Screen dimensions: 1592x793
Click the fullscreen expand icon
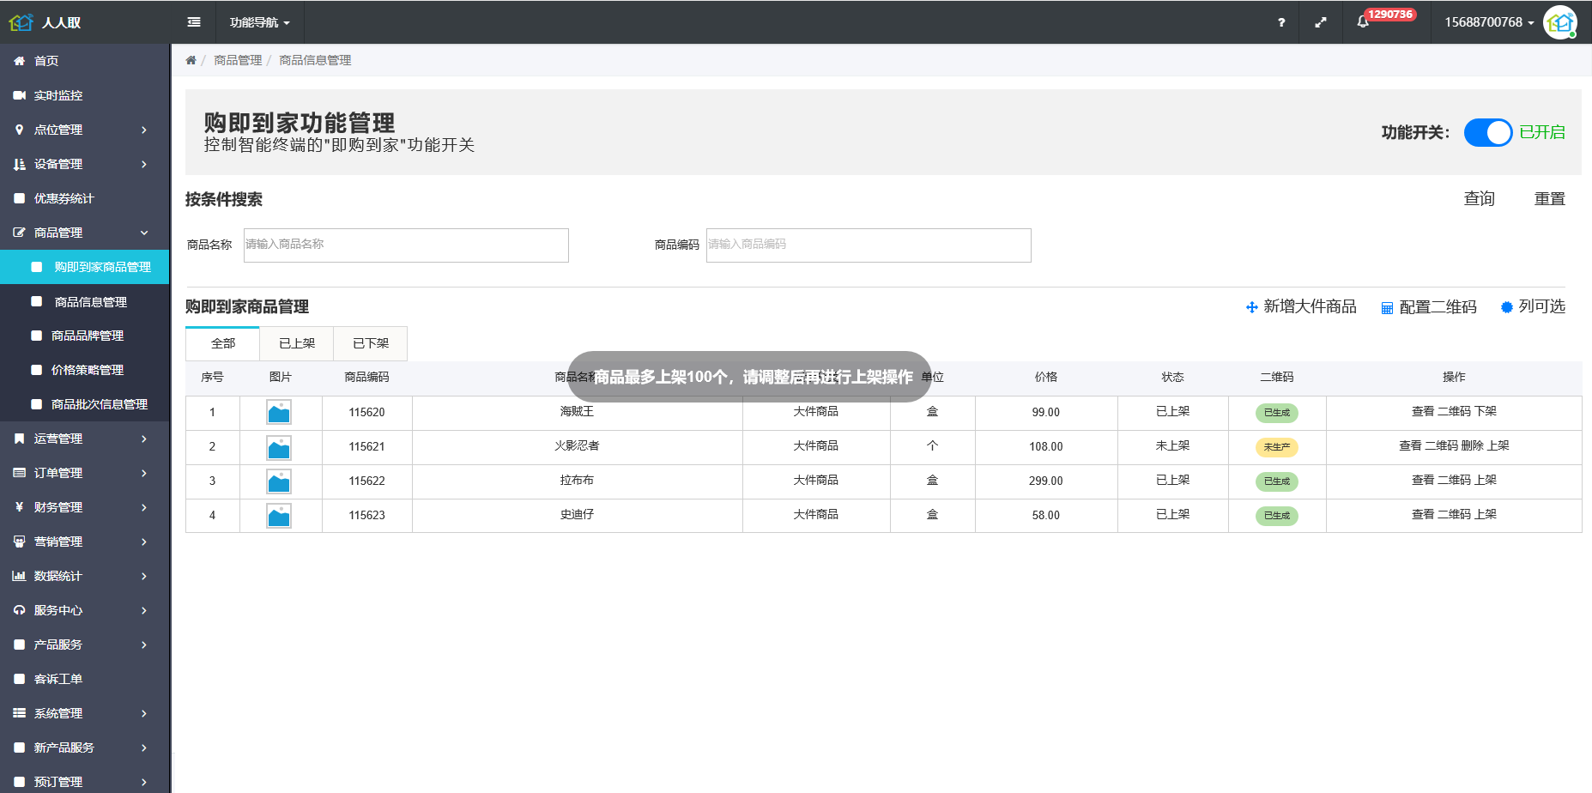[1321, 22]
